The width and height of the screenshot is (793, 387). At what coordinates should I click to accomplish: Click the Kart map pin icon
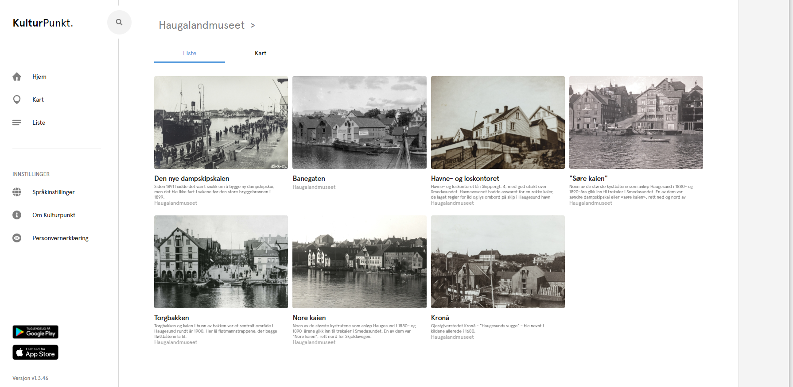pos(17,100)
